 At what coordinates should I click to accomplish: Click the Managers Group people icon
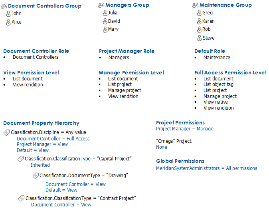pos(101,5)
